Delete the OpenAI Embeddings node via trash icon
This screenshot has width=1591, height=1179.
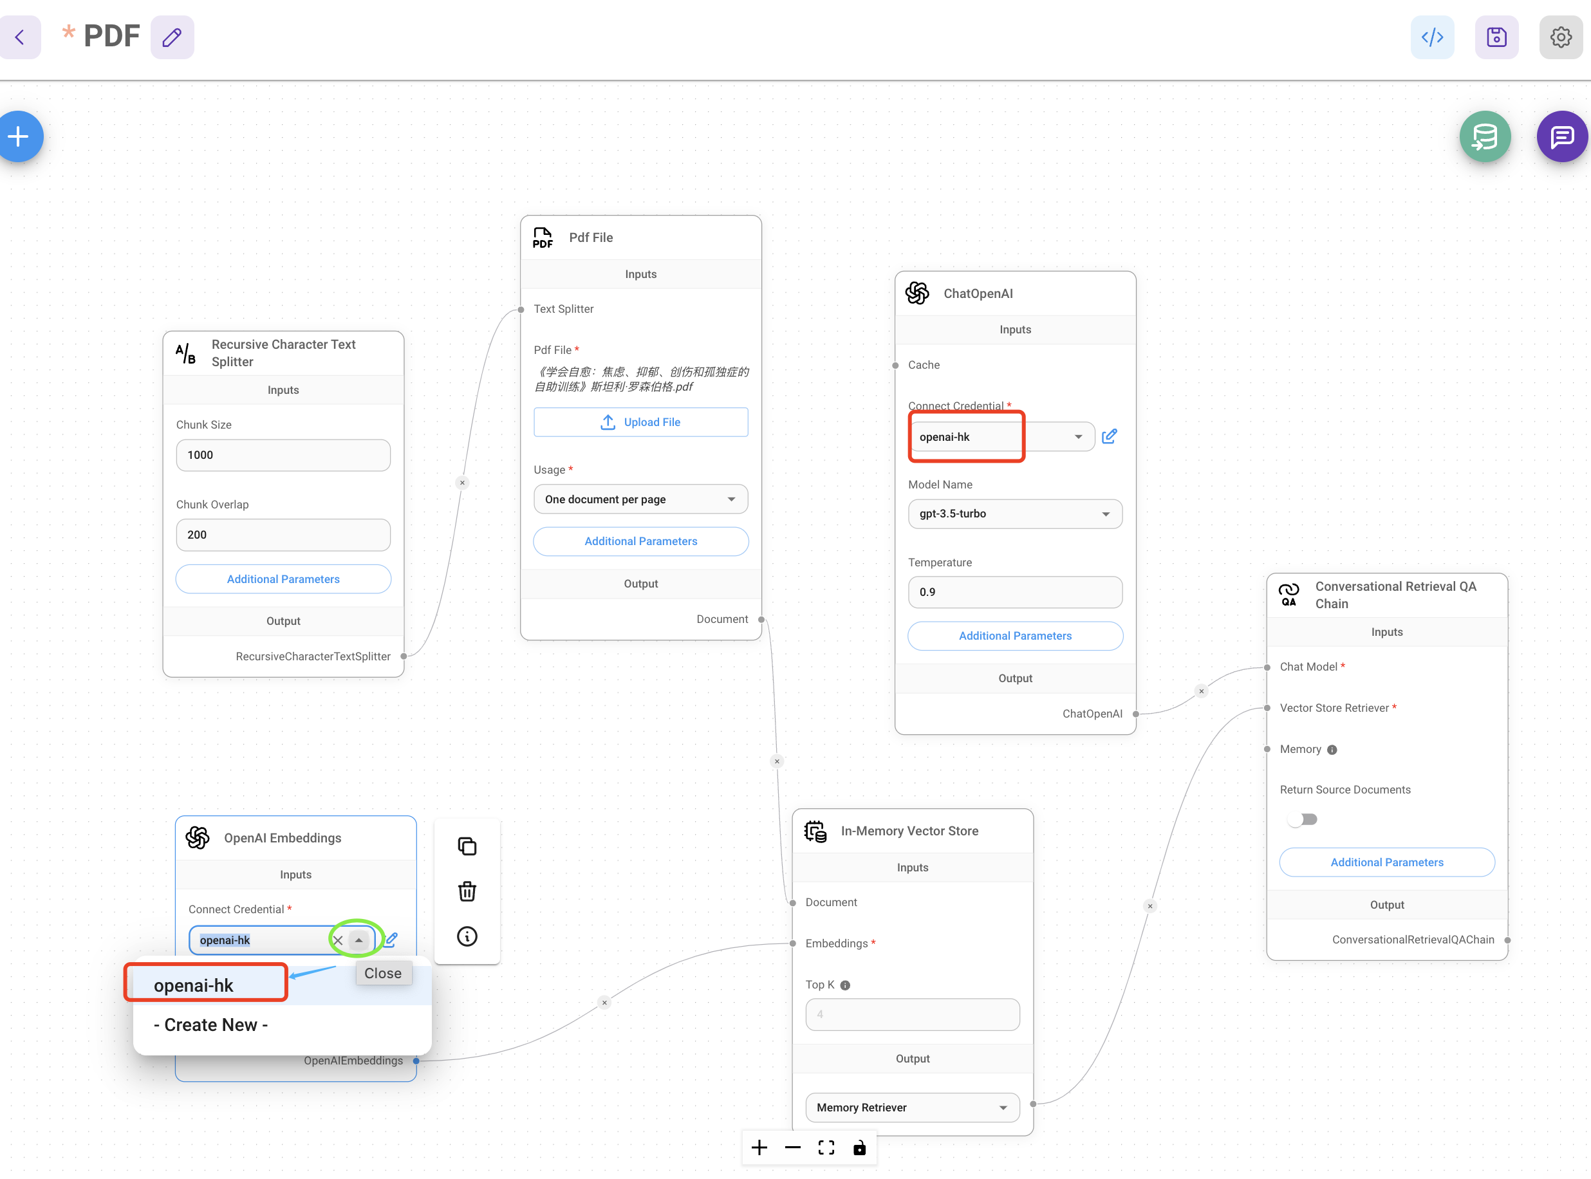[467, 891]
